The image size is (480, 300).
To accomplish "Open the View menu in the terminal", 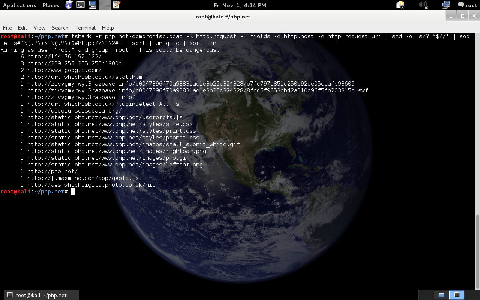I will tap(39, 28).
